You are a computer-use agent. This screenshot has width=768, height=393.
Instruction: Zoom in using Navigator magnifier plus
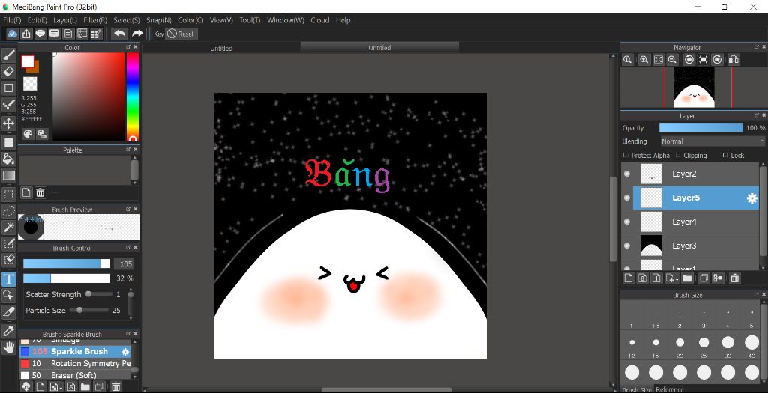[x=644, y=60]
